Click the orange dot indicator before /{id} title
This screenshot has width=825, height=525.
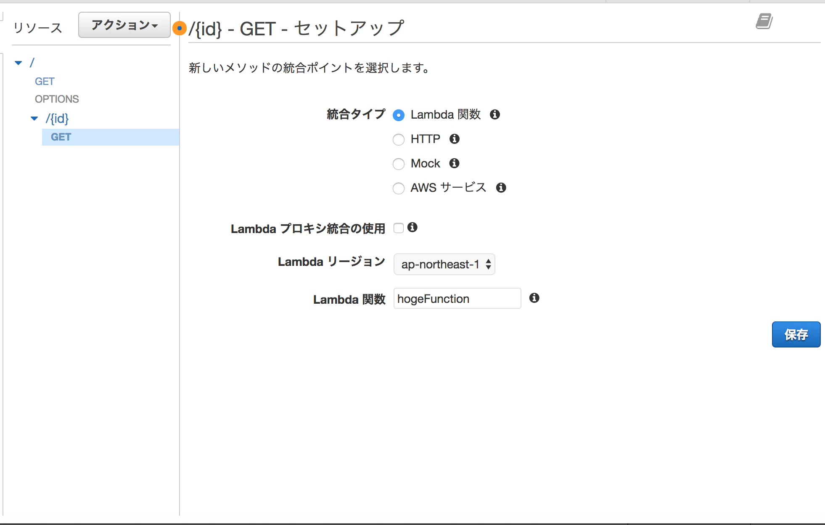point(180,28)
